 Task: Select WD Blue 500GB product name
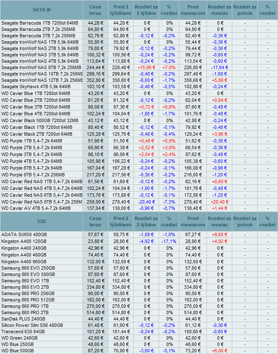[17, 351]
